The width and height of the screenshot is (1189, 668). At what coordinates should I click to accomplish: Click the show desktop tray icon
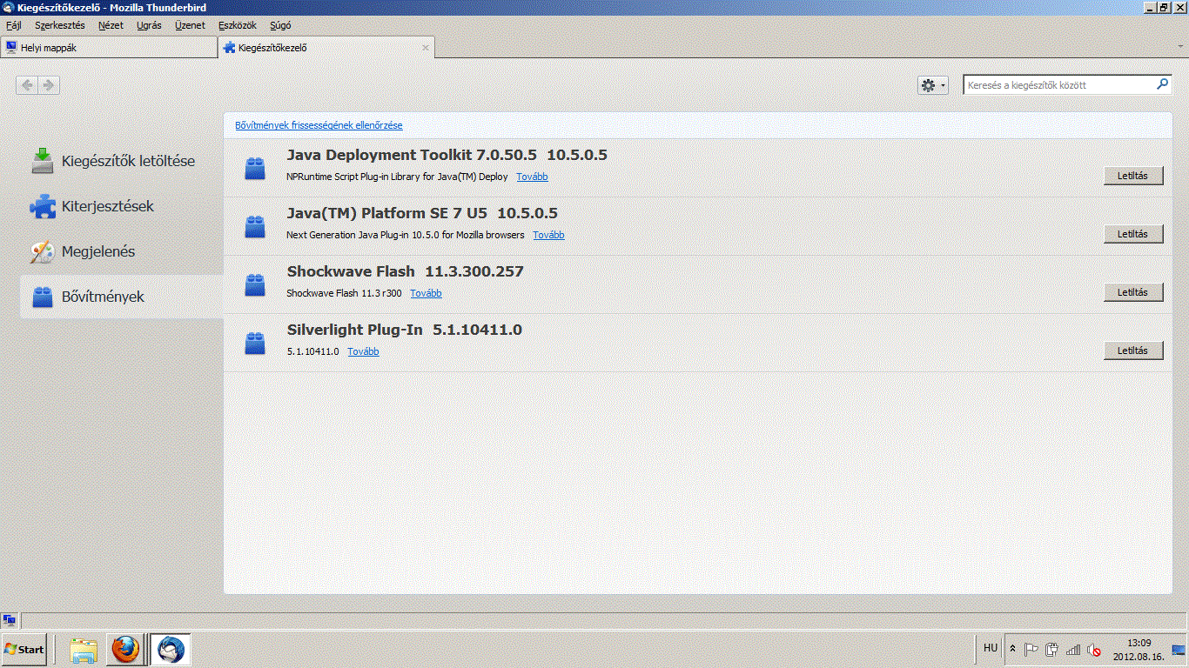tap(1179, 650)
